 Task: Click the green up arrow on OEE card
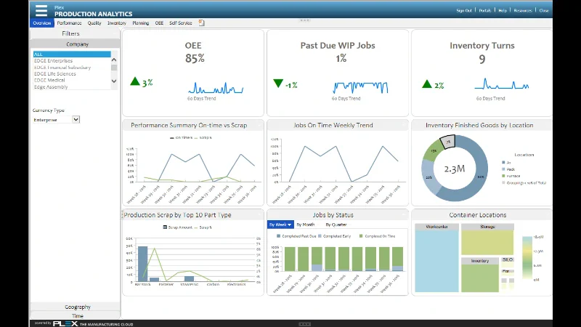135,81
